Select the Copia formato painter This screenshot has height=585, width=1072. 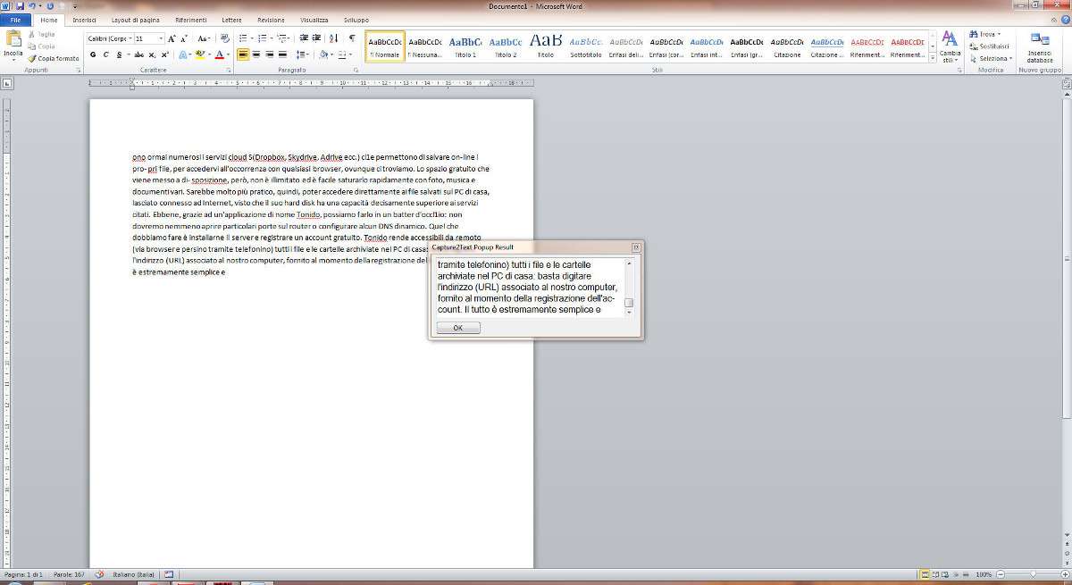pos(54,58)
